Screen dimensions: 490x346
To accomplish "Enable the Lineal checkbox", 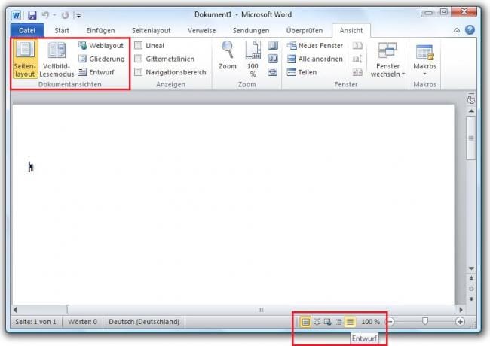I will click(138, 46).
